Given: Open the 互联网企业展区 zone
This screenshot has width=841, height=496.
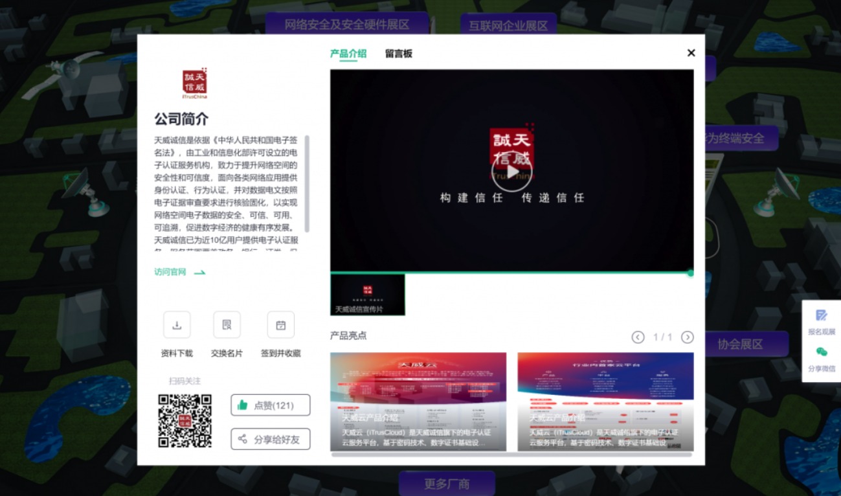Looking at the screenshot, I should tap(508, 25).
